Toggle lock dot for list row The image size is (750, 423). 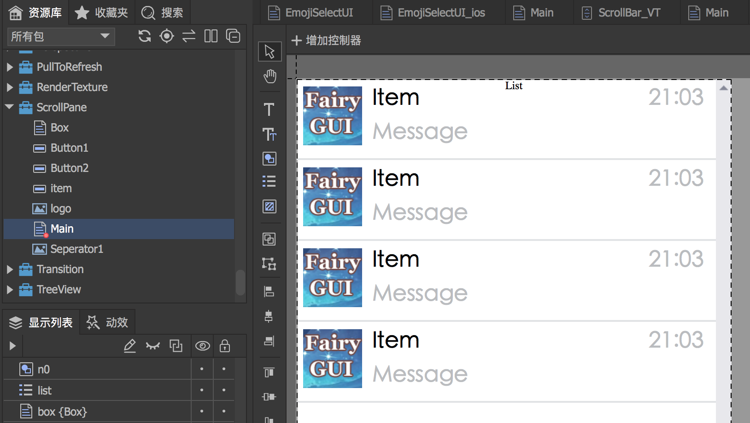coord(224,390)
